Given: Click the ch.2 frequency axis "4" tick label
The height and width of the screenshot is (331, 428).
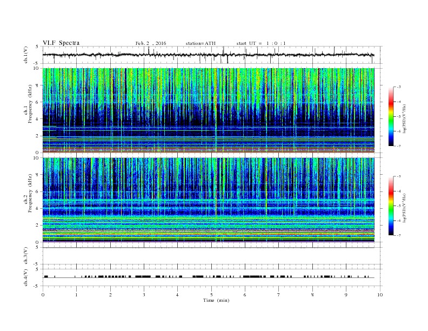Looking at the screenshot, I should point(37,209).
